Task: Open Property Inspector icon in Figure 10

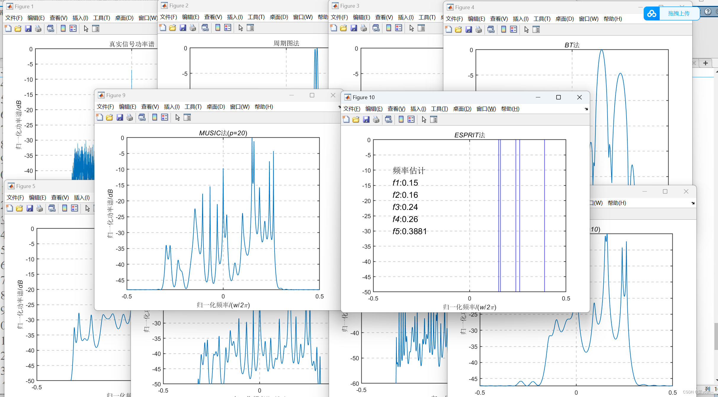Action: click(434, 120)
